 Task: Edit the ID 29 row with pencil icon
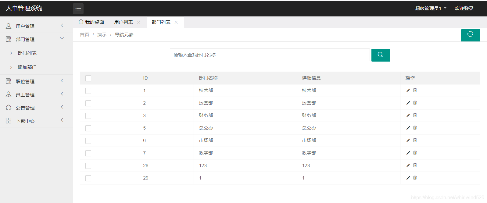point(408,178)
